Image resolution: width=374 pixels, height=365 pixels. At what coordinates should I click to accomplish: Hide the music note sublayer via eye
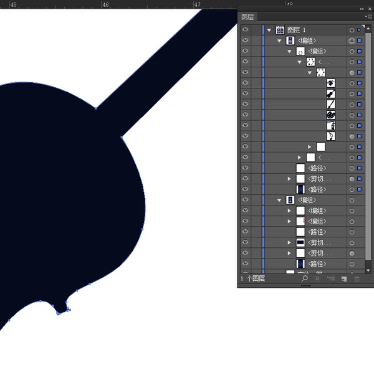[245, 136]
